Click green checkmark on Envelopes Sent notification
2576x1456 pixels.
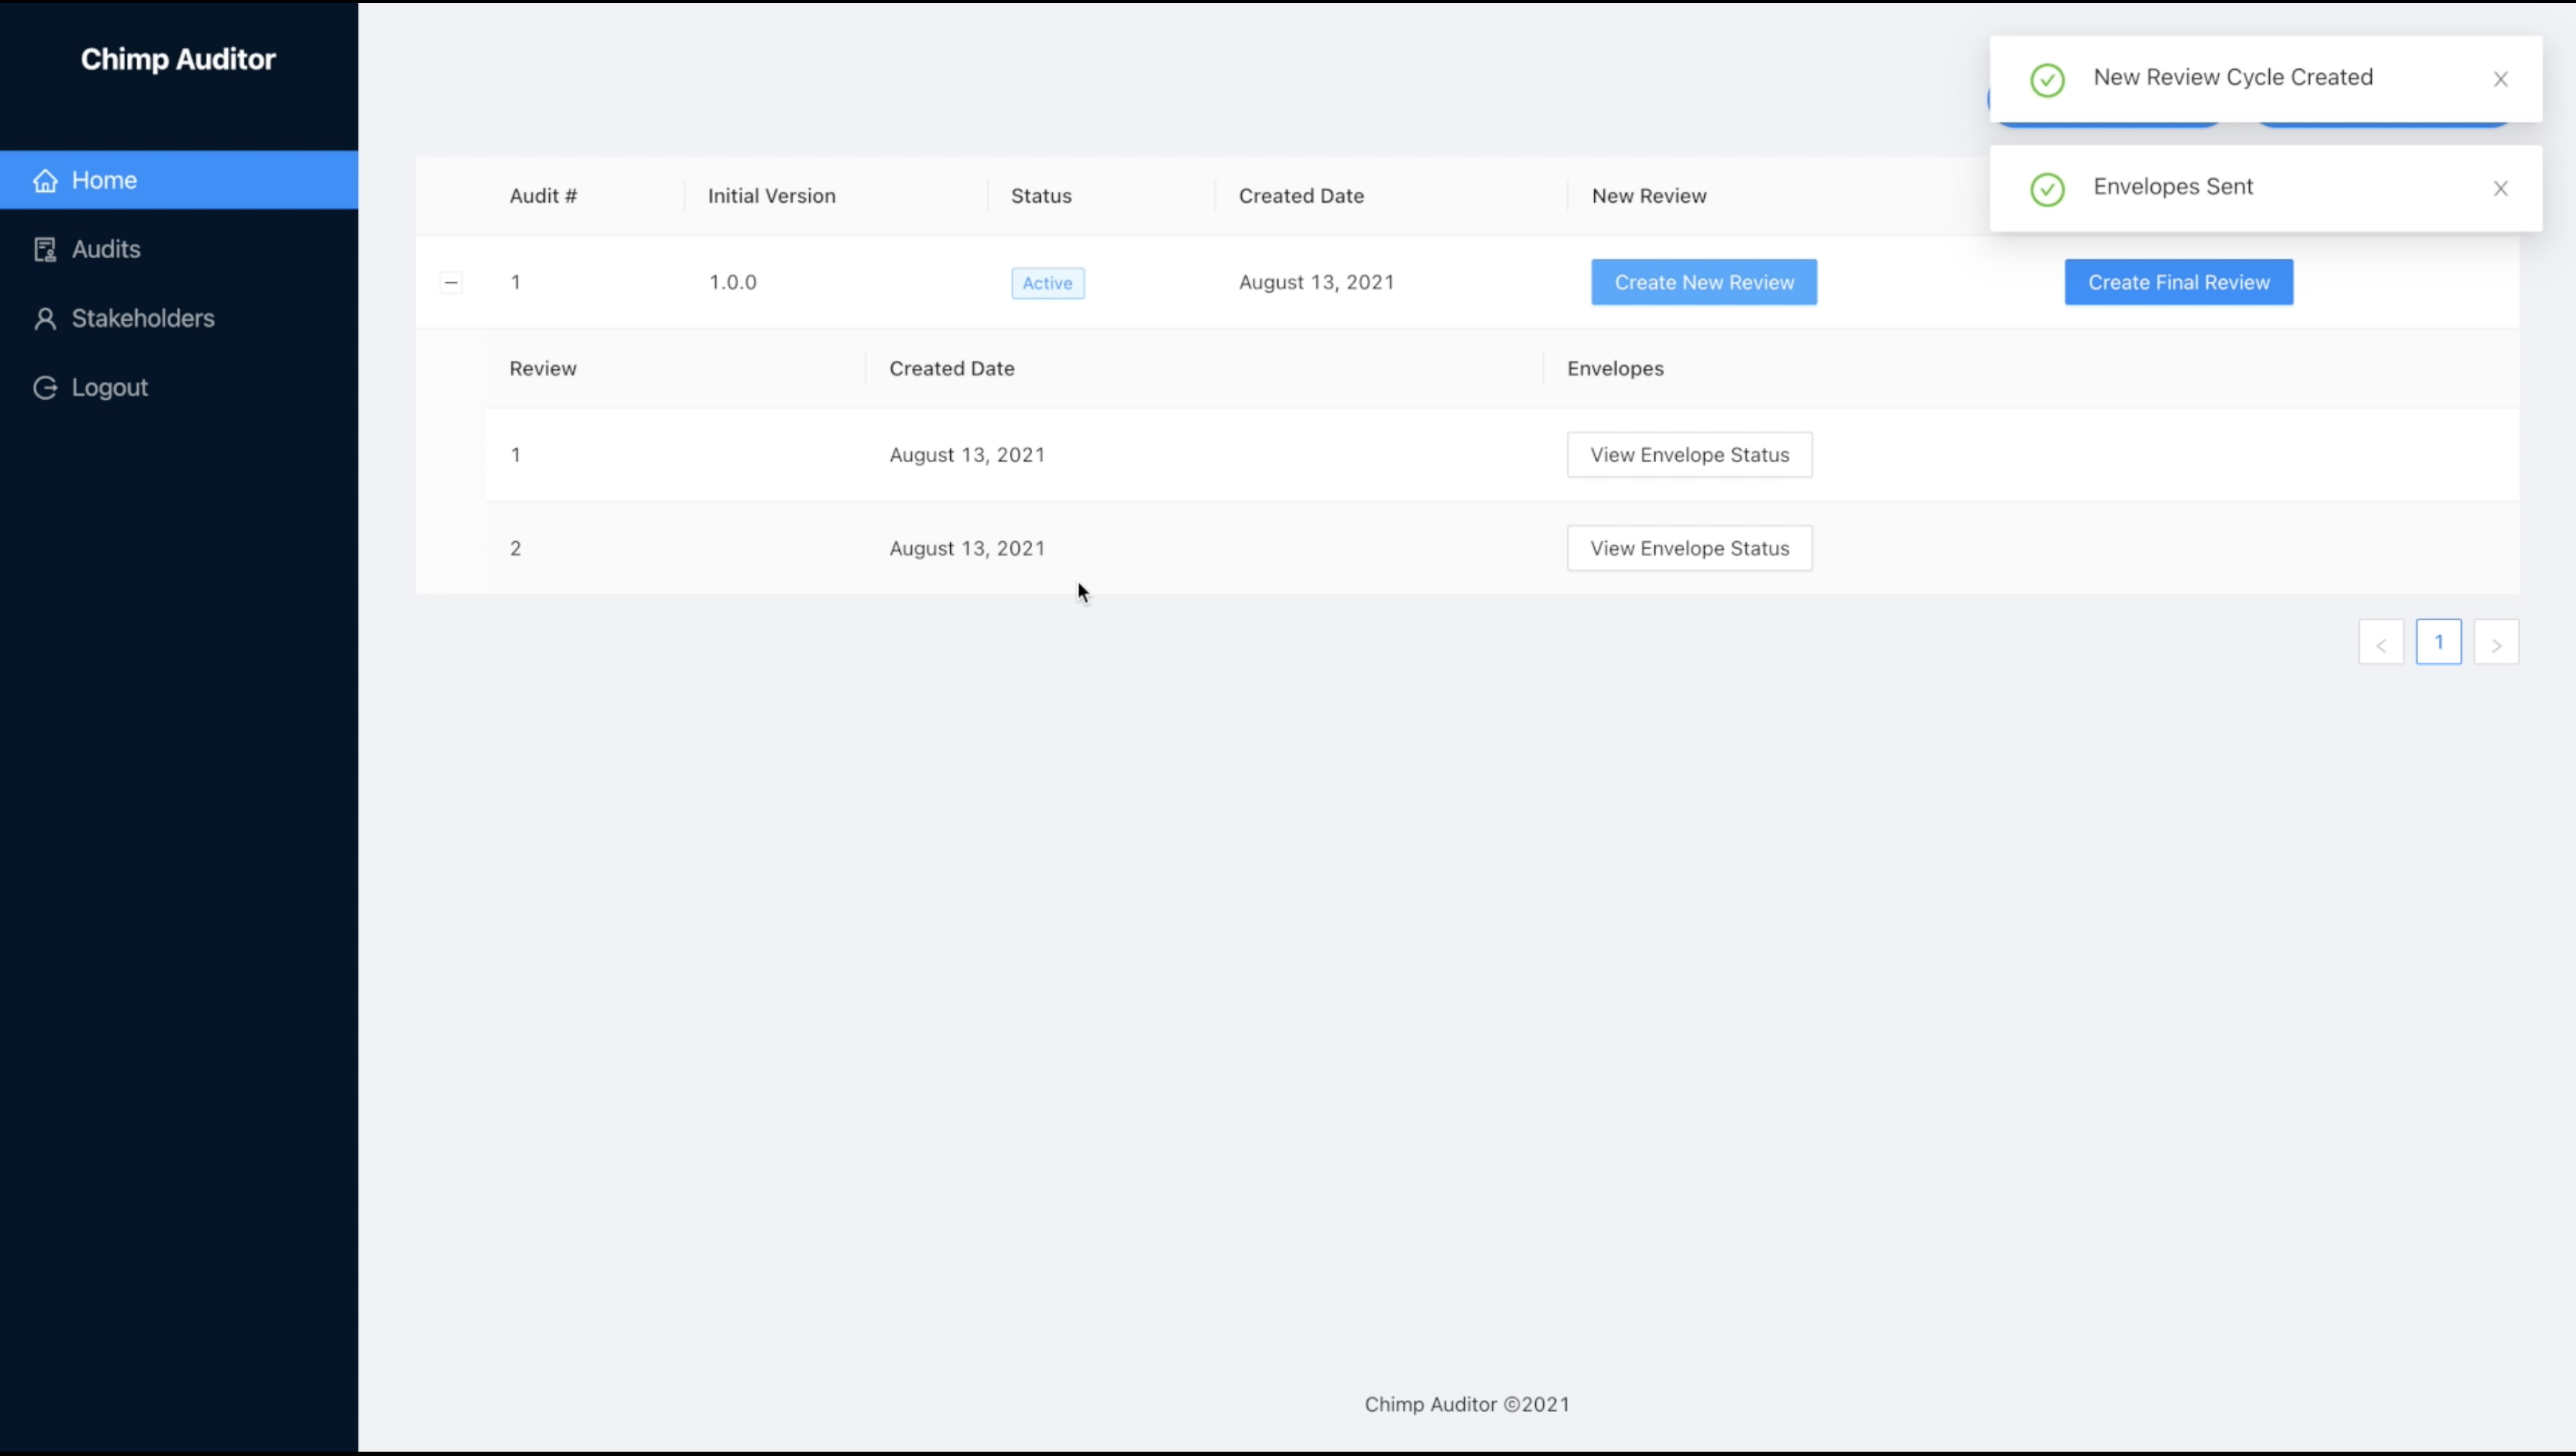(2047, 188)
